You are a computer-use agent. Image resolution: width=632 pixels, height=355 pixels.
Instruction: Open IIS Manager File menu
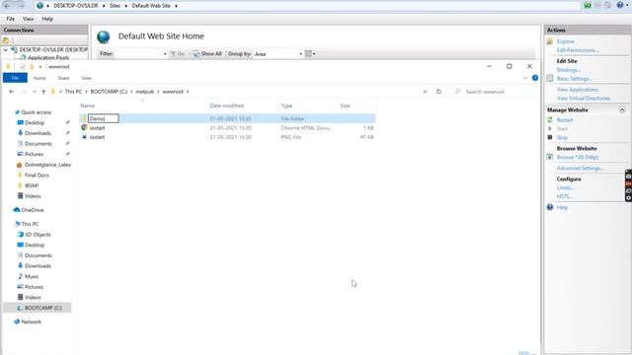10,19
